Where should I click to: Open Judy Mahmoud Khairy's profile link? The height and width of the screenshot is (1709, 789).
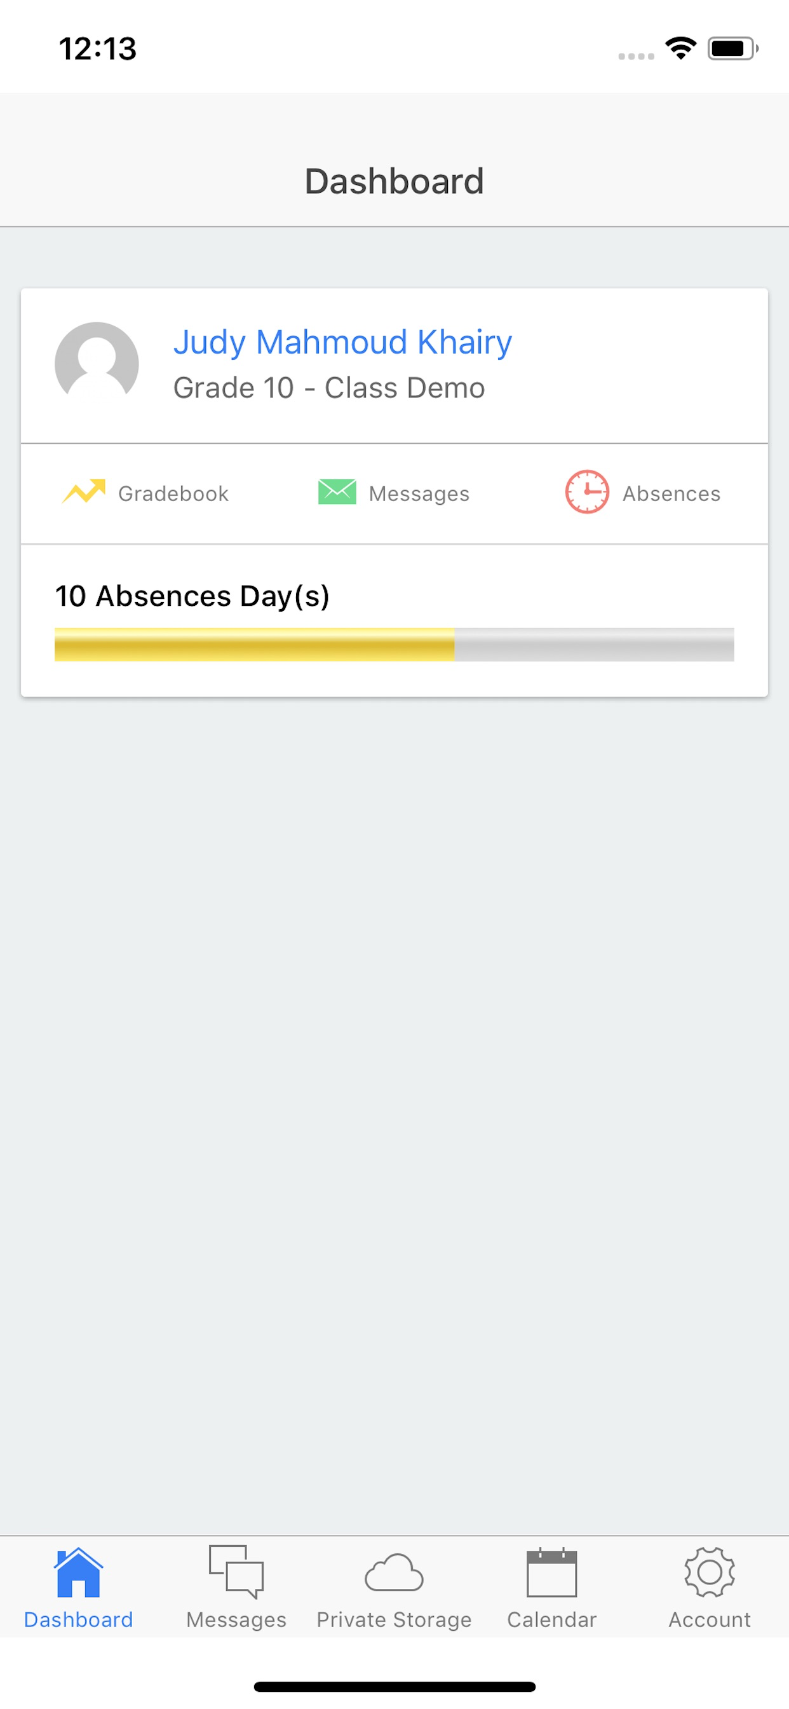pos(342,342)
